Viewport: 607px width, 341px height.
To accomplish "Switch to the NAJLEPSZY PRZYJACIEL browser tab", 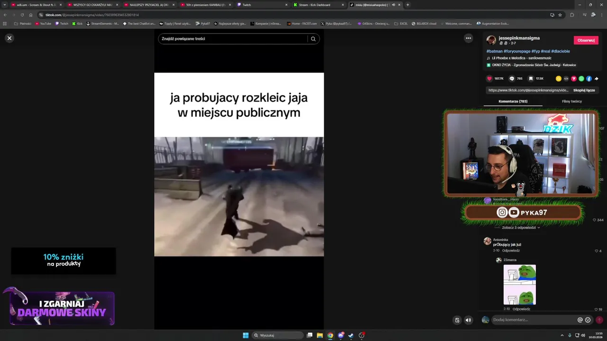I will click(149, 5).
